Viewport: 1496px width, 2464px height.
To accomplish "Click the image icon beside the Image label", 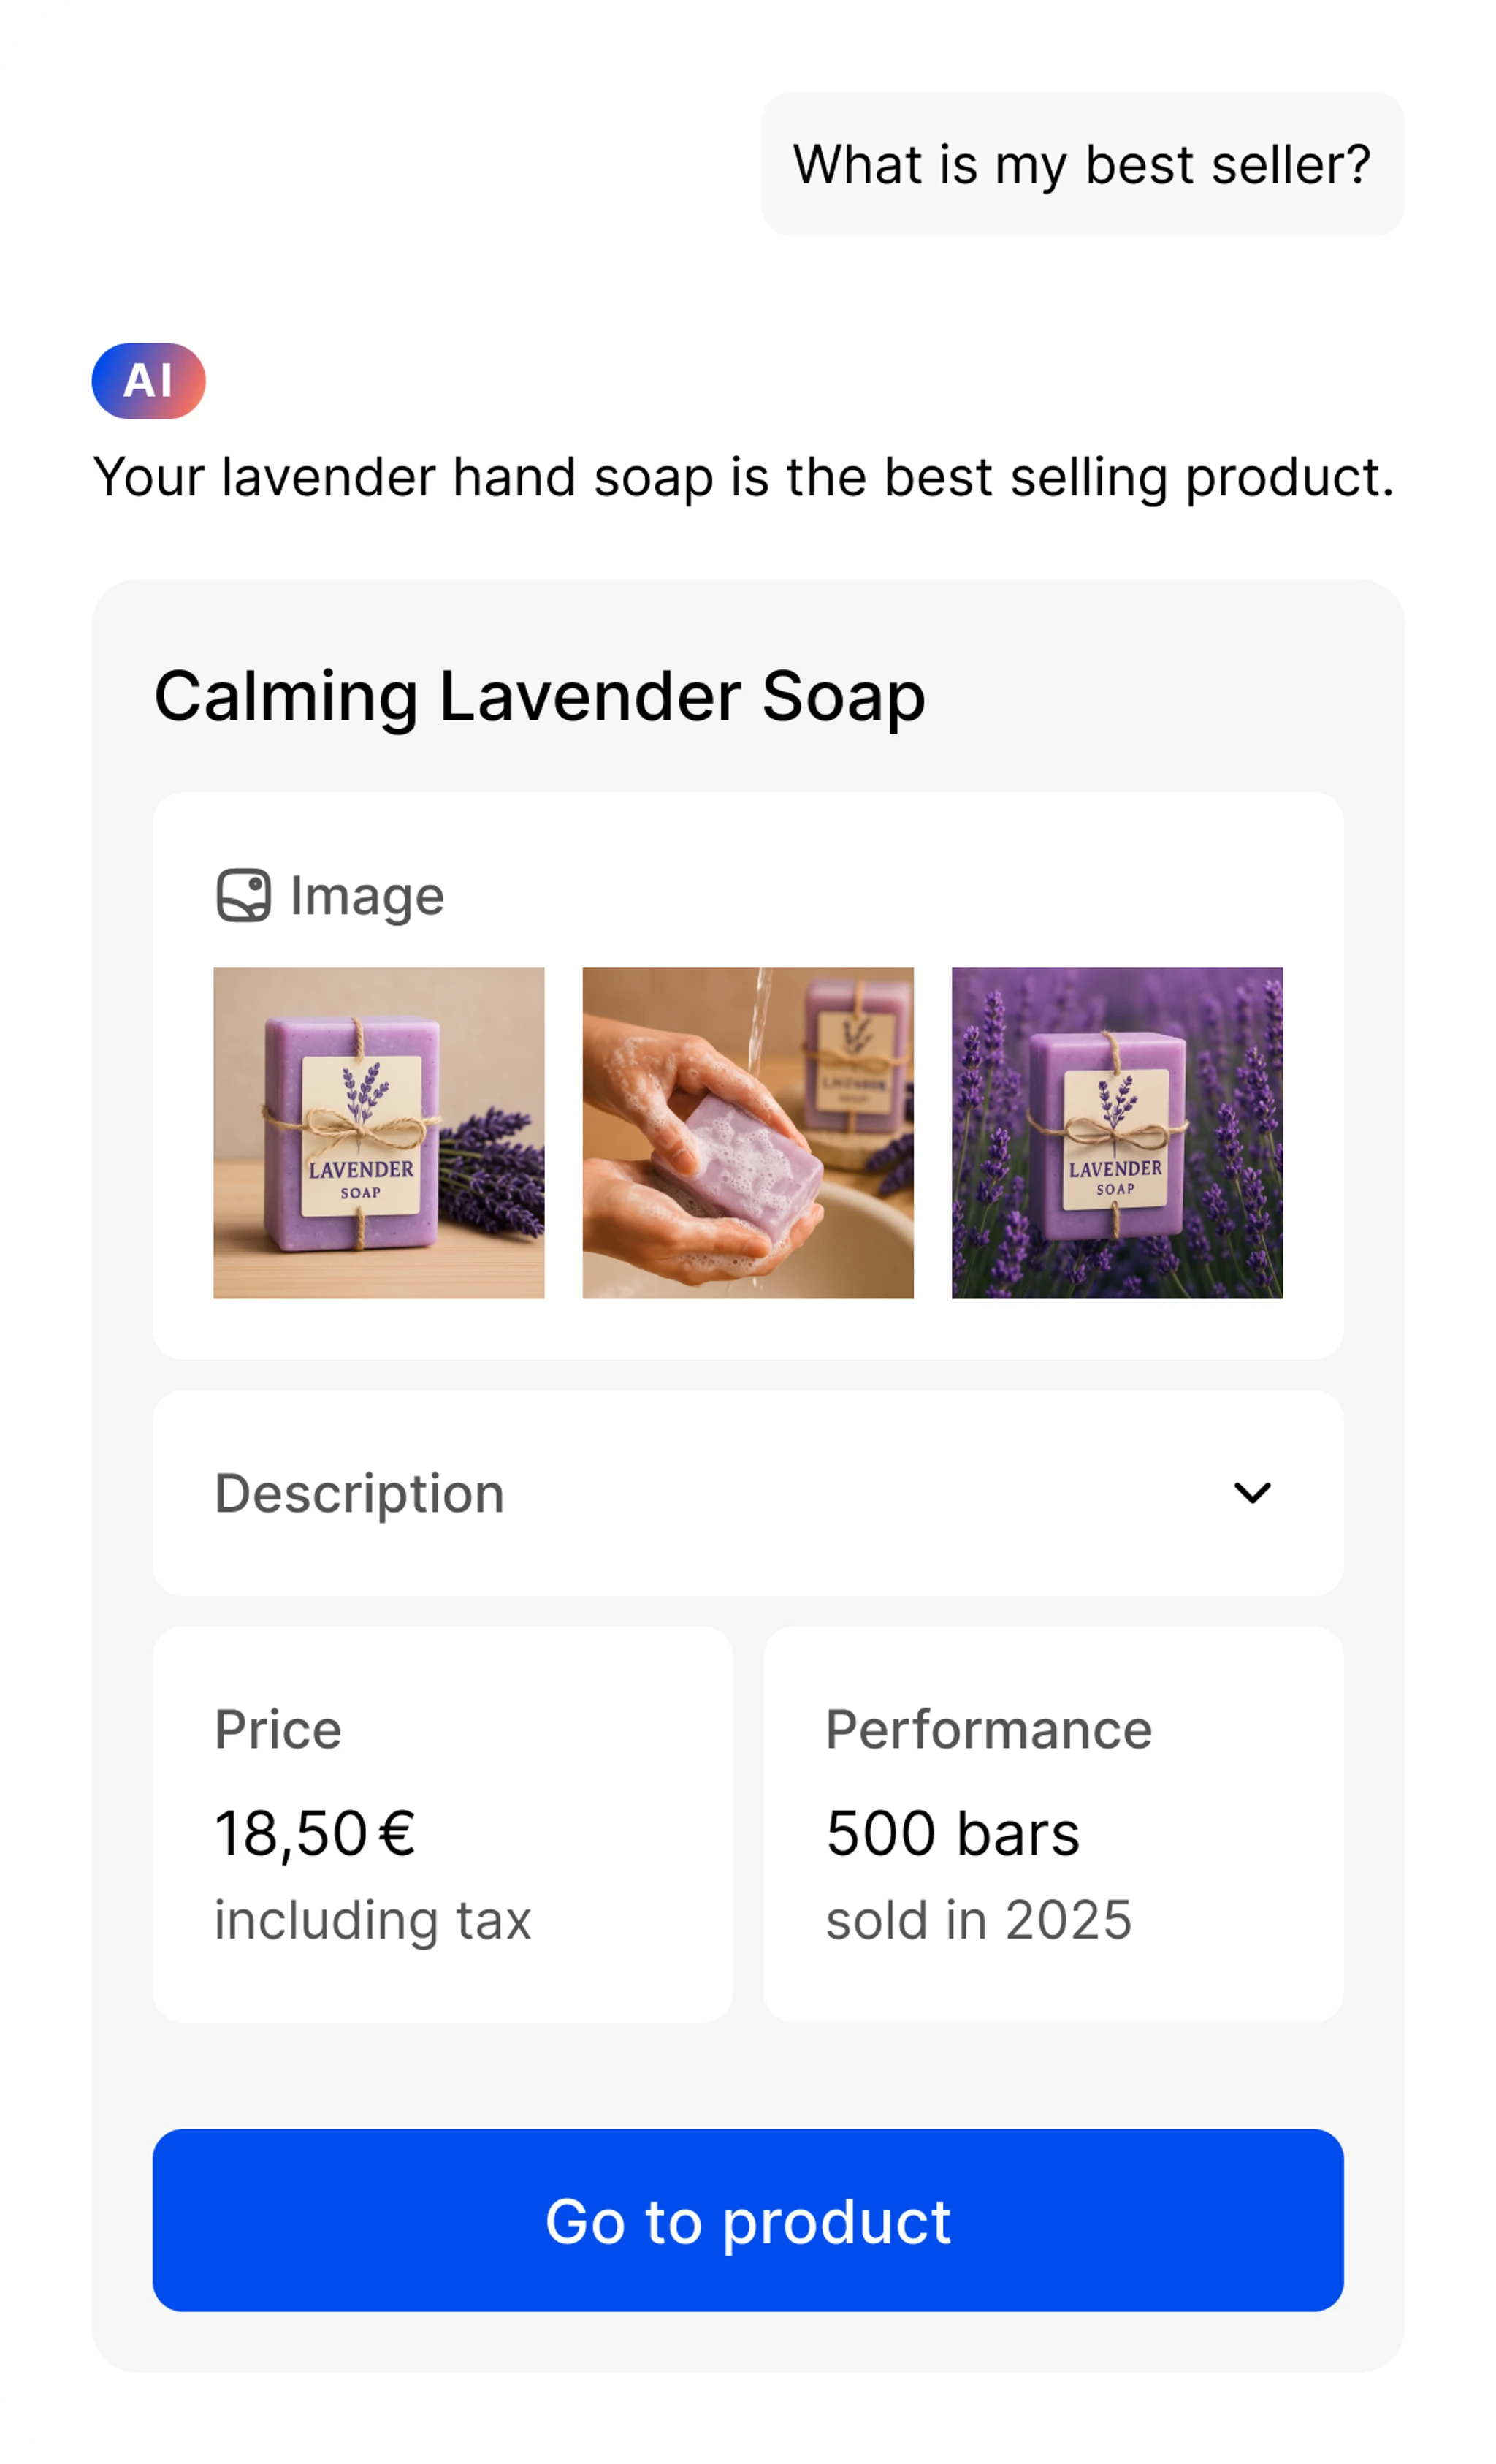I will tap(244, 895).
